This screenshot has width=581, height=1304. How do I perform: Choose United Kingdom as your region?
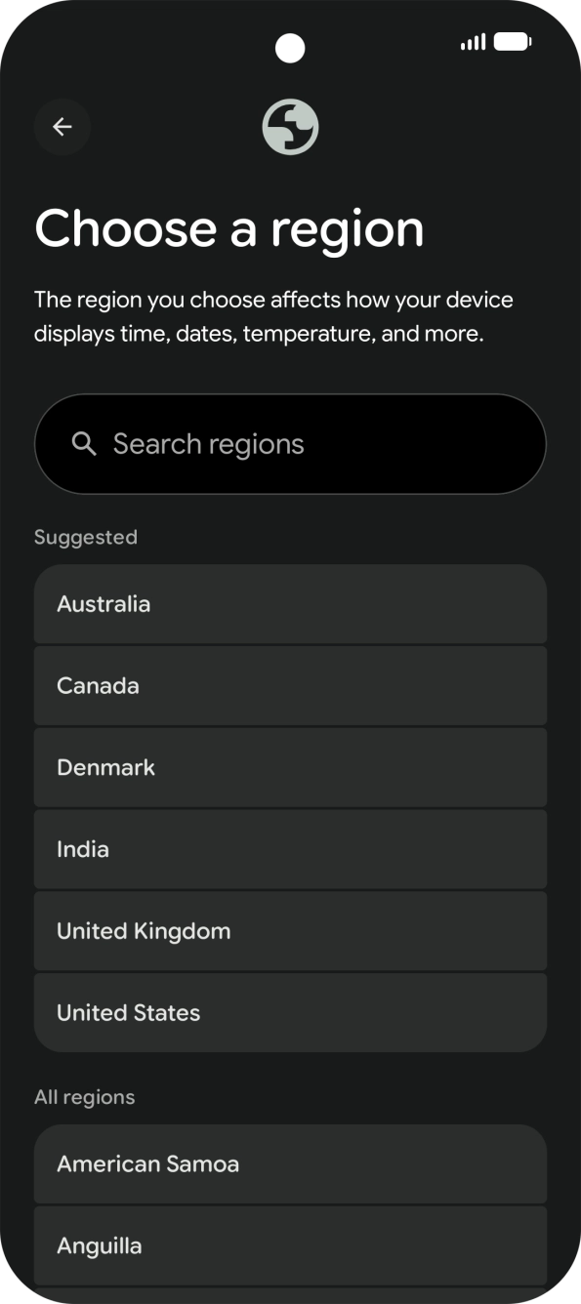[x=290, y=930]
